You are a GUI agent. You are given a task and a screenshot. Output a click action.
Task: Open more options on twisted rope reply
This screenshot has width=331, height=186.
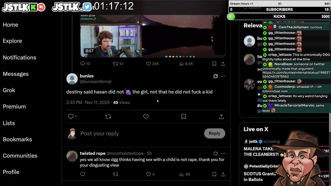click(223, 153)
